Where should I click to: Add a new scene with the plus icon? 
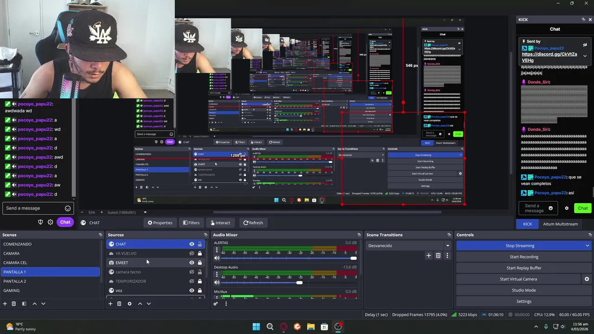pos(5,303)
